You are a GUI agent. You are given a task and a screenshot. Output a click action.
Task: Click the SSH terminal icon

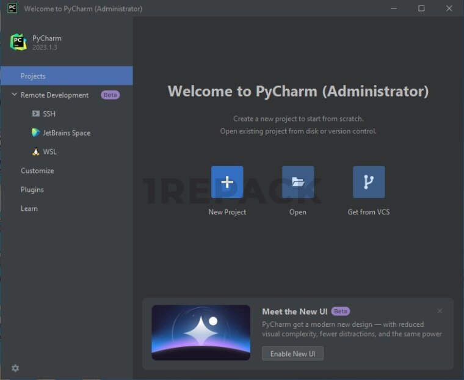[36, 114]
